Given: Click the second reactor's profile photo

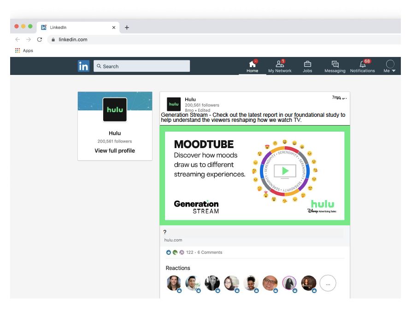Looking at the screenshot, I should 193,283.
